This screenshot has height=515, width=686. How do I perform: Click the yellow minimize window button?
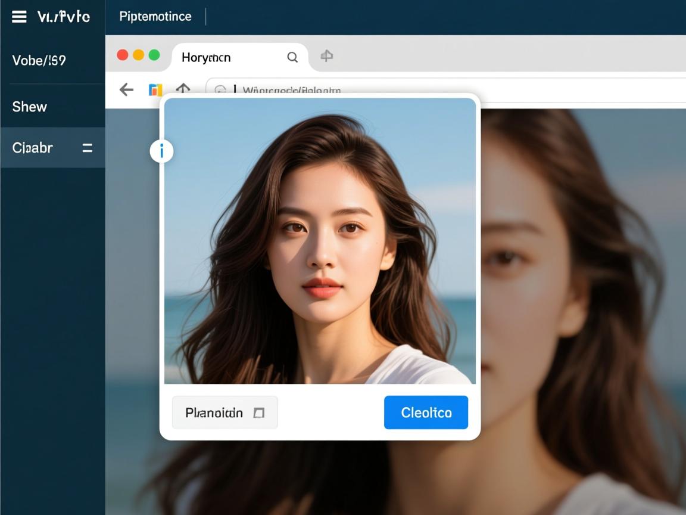(x=138, y=55)
